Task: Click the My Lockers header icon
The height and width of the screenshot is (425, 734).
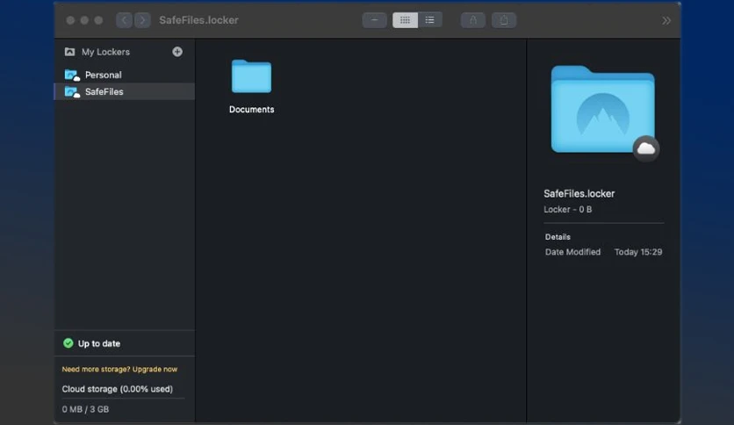Action: pyautogui.click(x=69, y=52)
